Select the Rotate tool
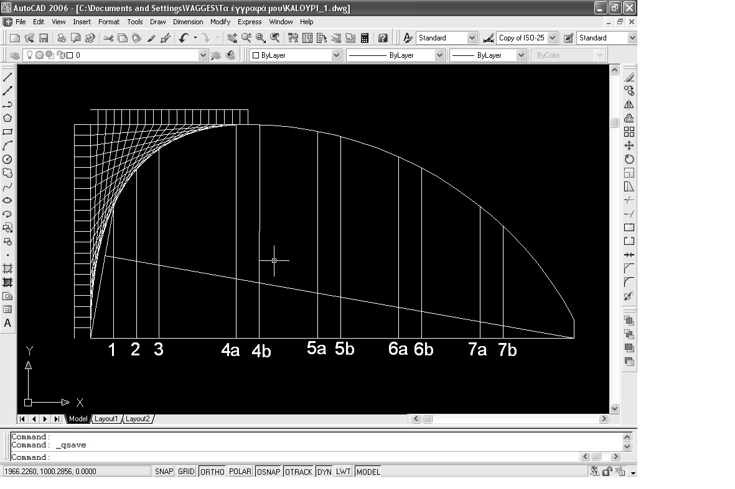Image resolution: width=735 pixels, height=489 pixels. click(629, 159)
